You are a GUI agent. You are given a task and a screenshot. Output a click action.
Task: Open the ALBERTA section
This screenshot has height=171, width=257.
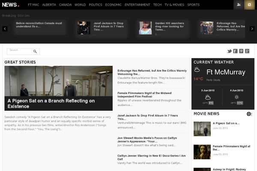(x=49, y=5)
